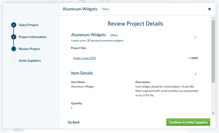The image size is (219, 133).
Task: Click Continue to Invite Suppliers button
Action: click(188, 122)
